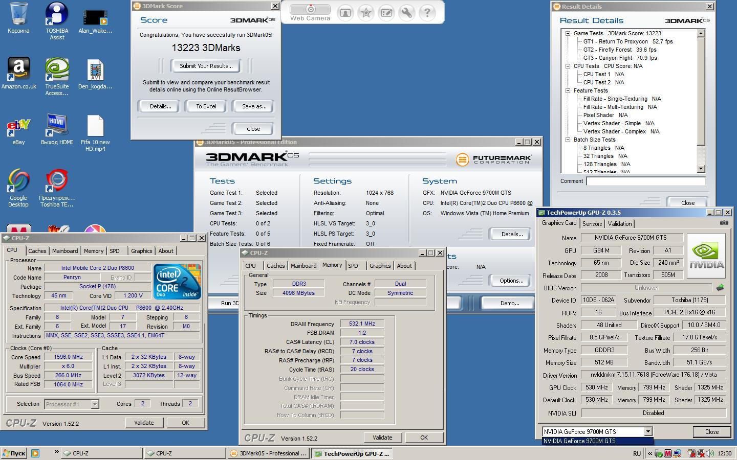
Task: Click the Result Details vertical scrollbar
Action: click(x=701, y=101)
